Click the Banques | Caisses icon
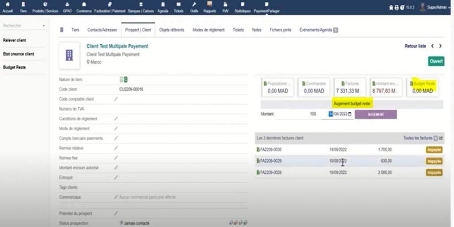This screenshot has width=454, height=227. pyautogui.click(x=141, y=4)
